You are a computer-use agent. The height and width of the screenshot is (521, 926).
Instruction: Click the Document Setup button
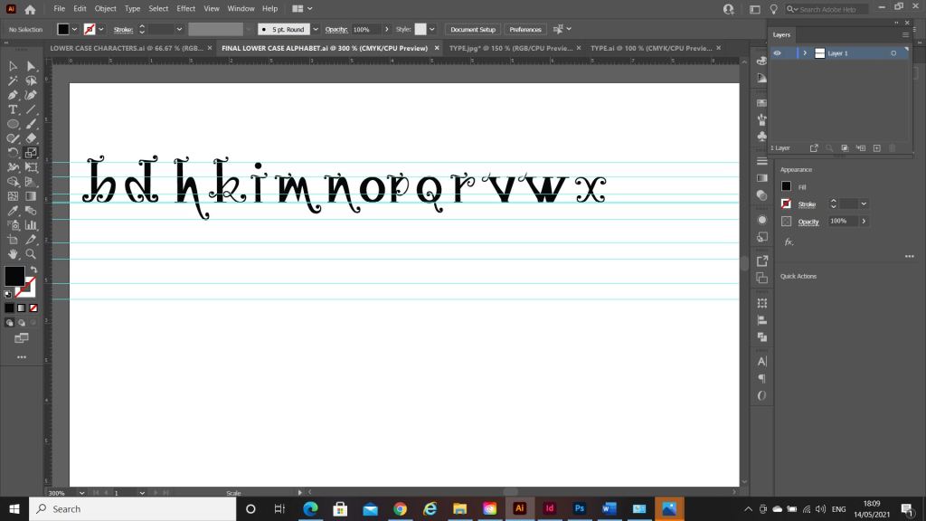pyautogui.click(x=473, y=29)
